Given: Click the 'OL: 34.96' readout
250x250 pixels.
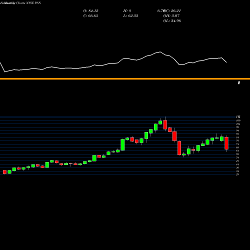Looking at the screenshot, I should 172,21.
